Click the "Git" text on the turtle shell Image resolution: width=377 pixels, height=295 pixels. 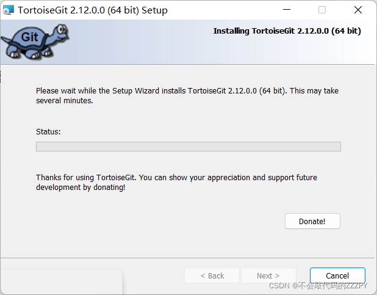[x=29, y=37]
